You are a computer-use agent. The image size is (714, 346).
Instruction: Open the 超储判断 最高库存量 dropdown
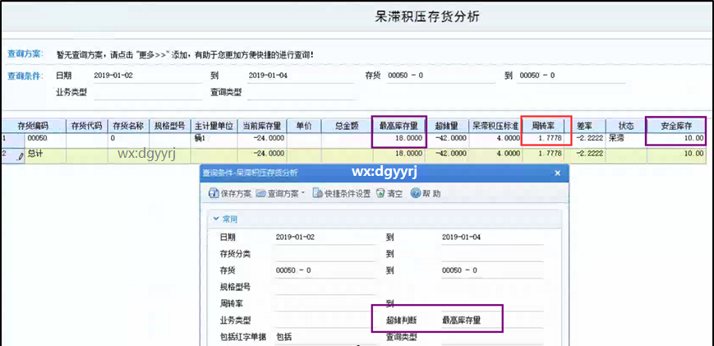point(492,321)
